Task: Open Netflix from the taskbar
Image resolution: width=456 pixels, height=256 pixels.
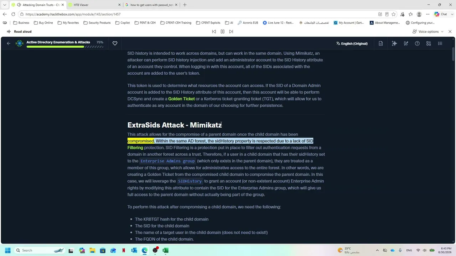Action: coord(124,250)
